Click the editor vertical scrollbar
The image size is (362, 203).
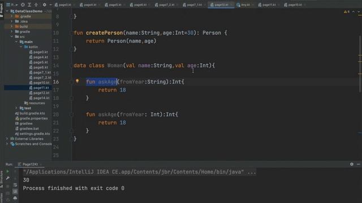[360, 64]
